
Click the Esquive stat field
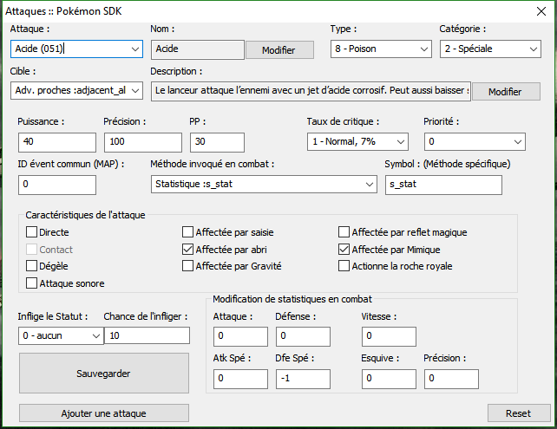pyautogui.click(x=389, y=379)
